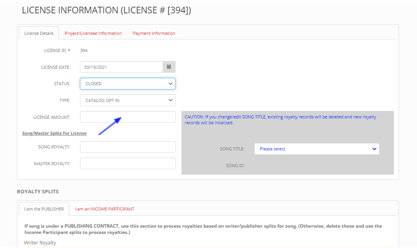Click the CAUTION song title warning text
Viewport: 417px width, 248px height.
coord(280,120)
